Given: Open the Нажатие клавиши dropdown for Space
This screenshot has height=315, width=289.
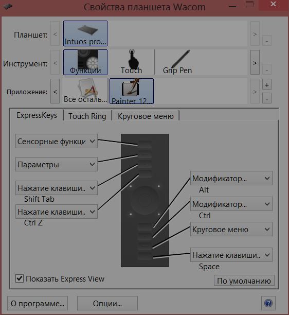Looking at the screenshot, I should point(231,255).
